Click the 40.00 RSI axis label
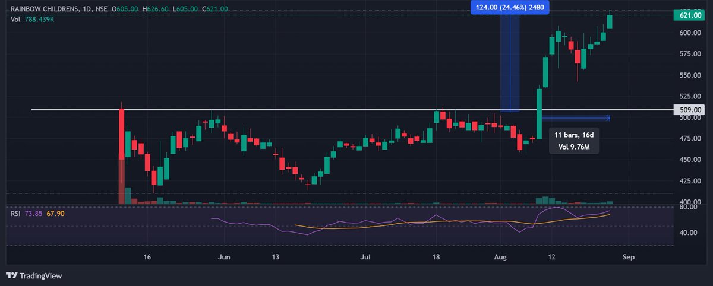This screenshot has width=713, height=286. click(690, 233)
